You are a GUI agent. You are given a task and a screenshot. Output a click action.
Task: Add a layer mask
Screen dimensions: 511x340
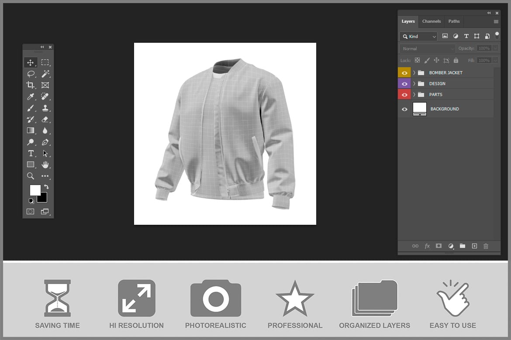[x=438, y=246]
